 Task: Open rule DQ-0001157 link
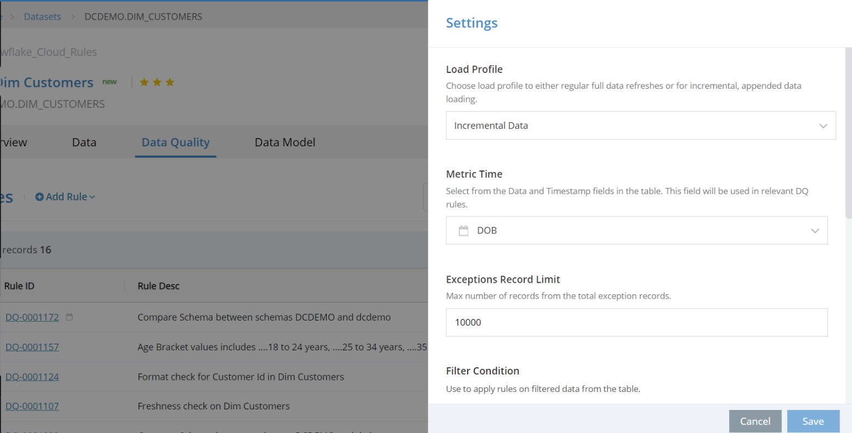pyautogui.click(x=32, y=347)
